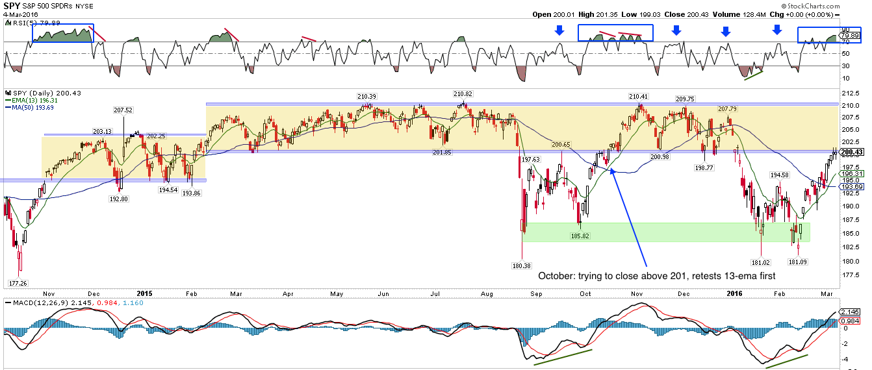Click the 181.02 low price label

click(x=760, y=262)
